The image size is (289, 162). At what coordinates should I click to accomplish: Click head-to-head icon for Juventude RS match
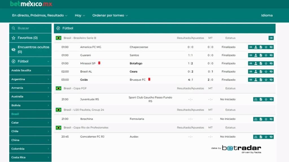coord(256,100)
